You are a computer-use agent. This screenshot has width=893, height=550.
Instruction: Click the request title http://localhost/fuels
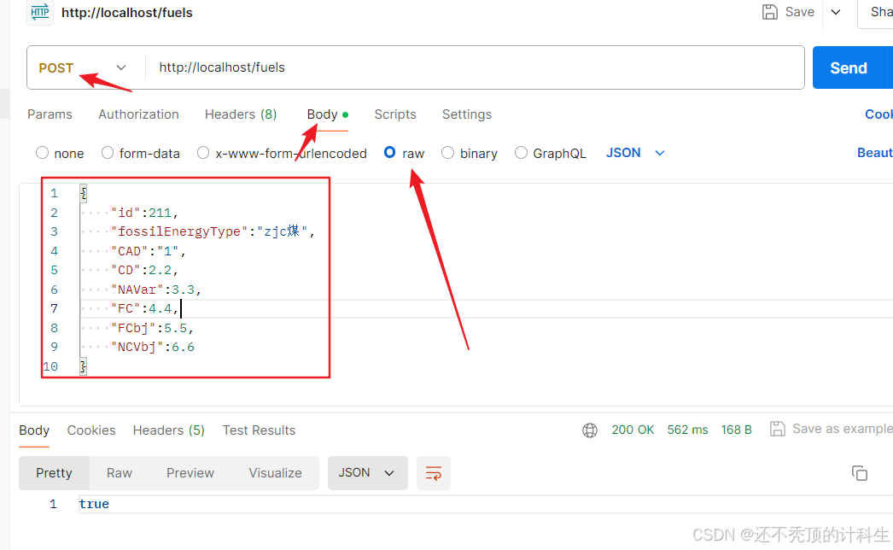127,13
